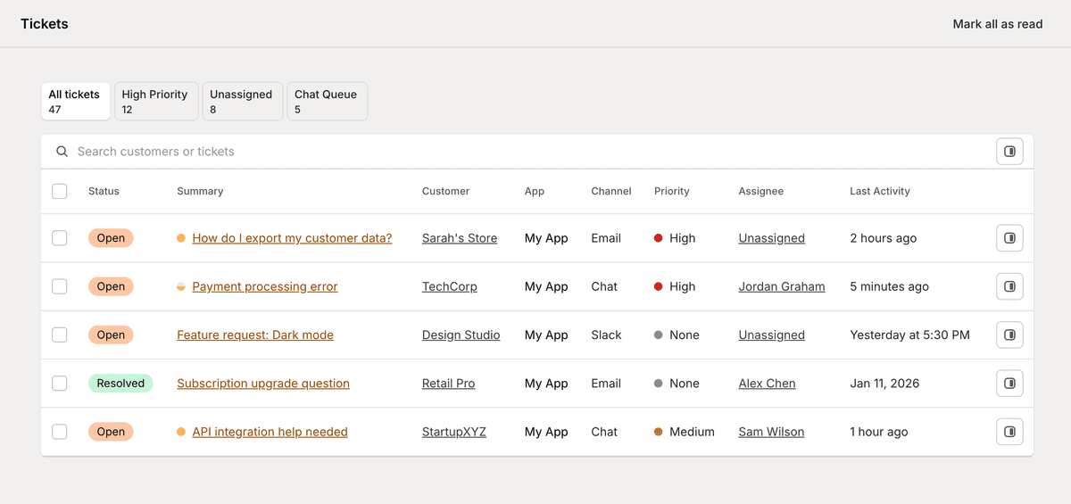Click 'Yesterday at 5:30 PM' last activity
This screenshot has height=504, width=1071.
click(x=909, y=335)
